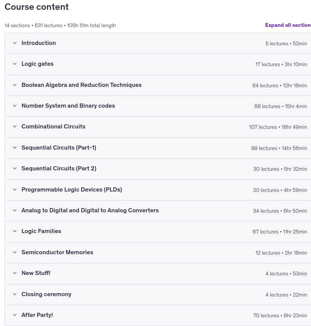
Task: Click the Logic Families chevron icon
Action: 15,231
